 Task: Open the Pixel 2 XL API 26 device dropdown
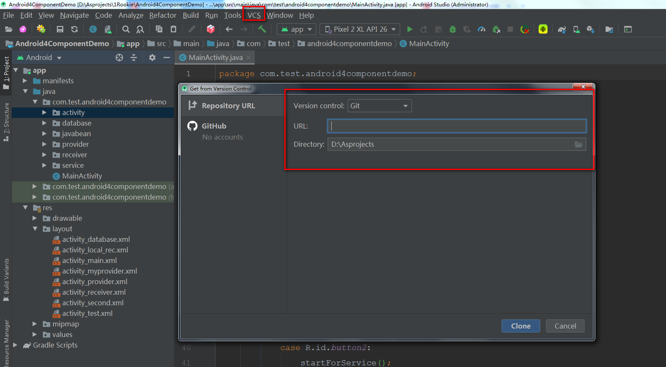point(360,29)
